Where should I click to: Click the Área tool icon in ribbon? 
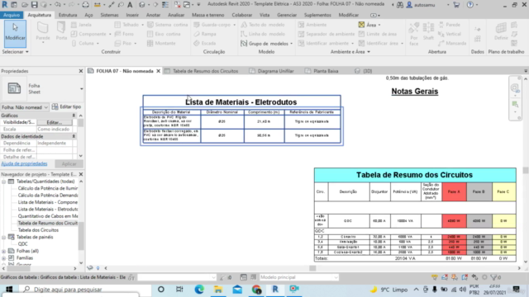click(x=361, y=25)
